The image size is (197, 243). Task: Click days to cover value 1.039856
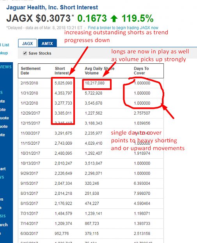(x=142, y=123)
